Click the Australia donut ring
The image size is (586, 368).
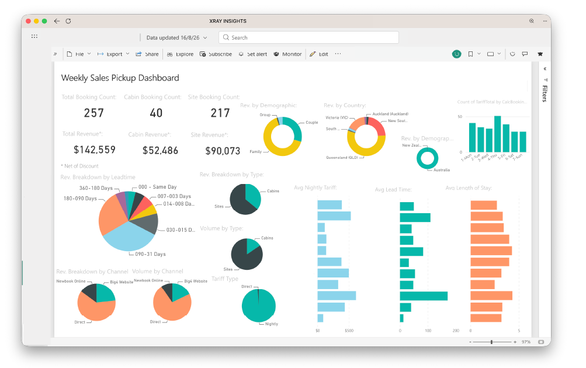[427, 167]
